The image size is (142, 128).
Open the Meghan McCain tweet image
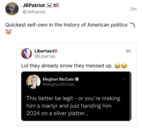point(76,96)
